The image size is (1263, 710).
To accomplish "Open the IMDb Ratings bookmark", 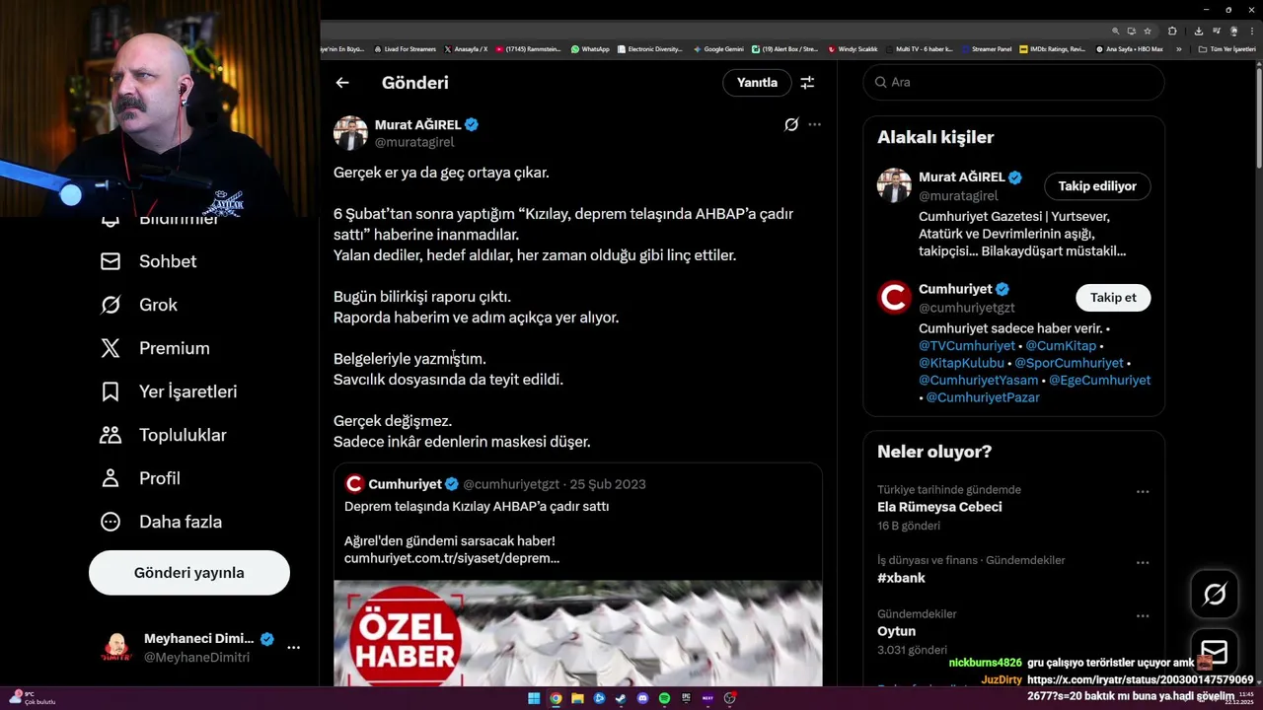I will pos(1053,49).
